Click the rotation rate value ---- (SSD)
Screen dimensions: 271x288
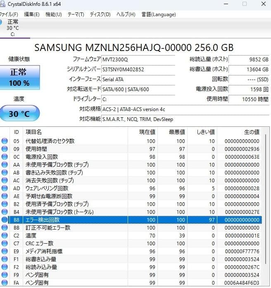(x=249, y=79)
